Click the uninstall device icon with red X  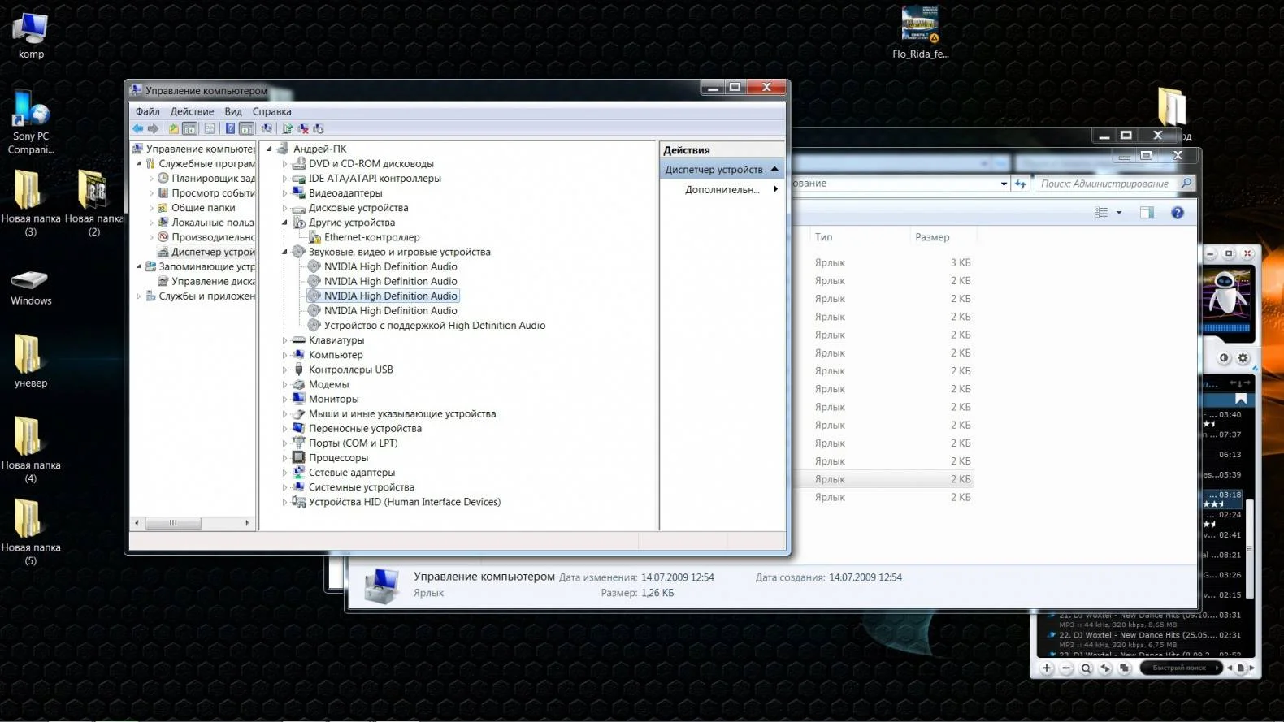[303, 128]
